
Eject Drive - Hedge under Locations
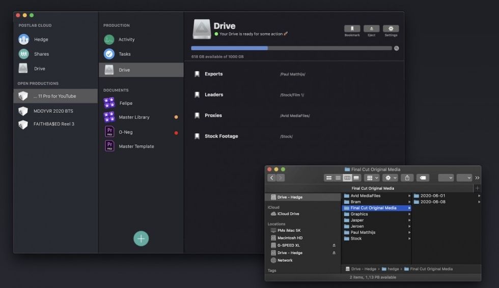point(334,253)
